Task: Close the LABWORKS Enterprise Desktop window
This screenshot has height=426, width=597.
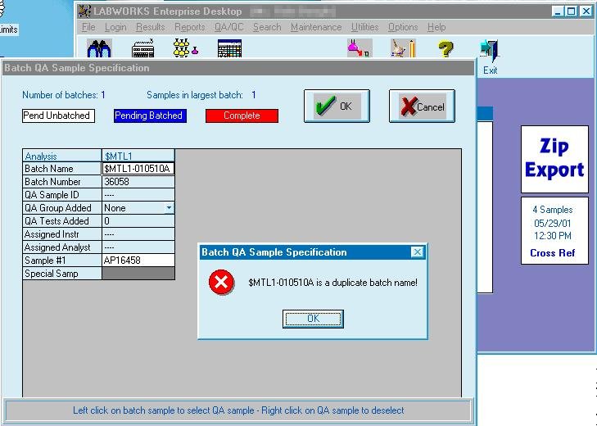Action: coord(586,11)
